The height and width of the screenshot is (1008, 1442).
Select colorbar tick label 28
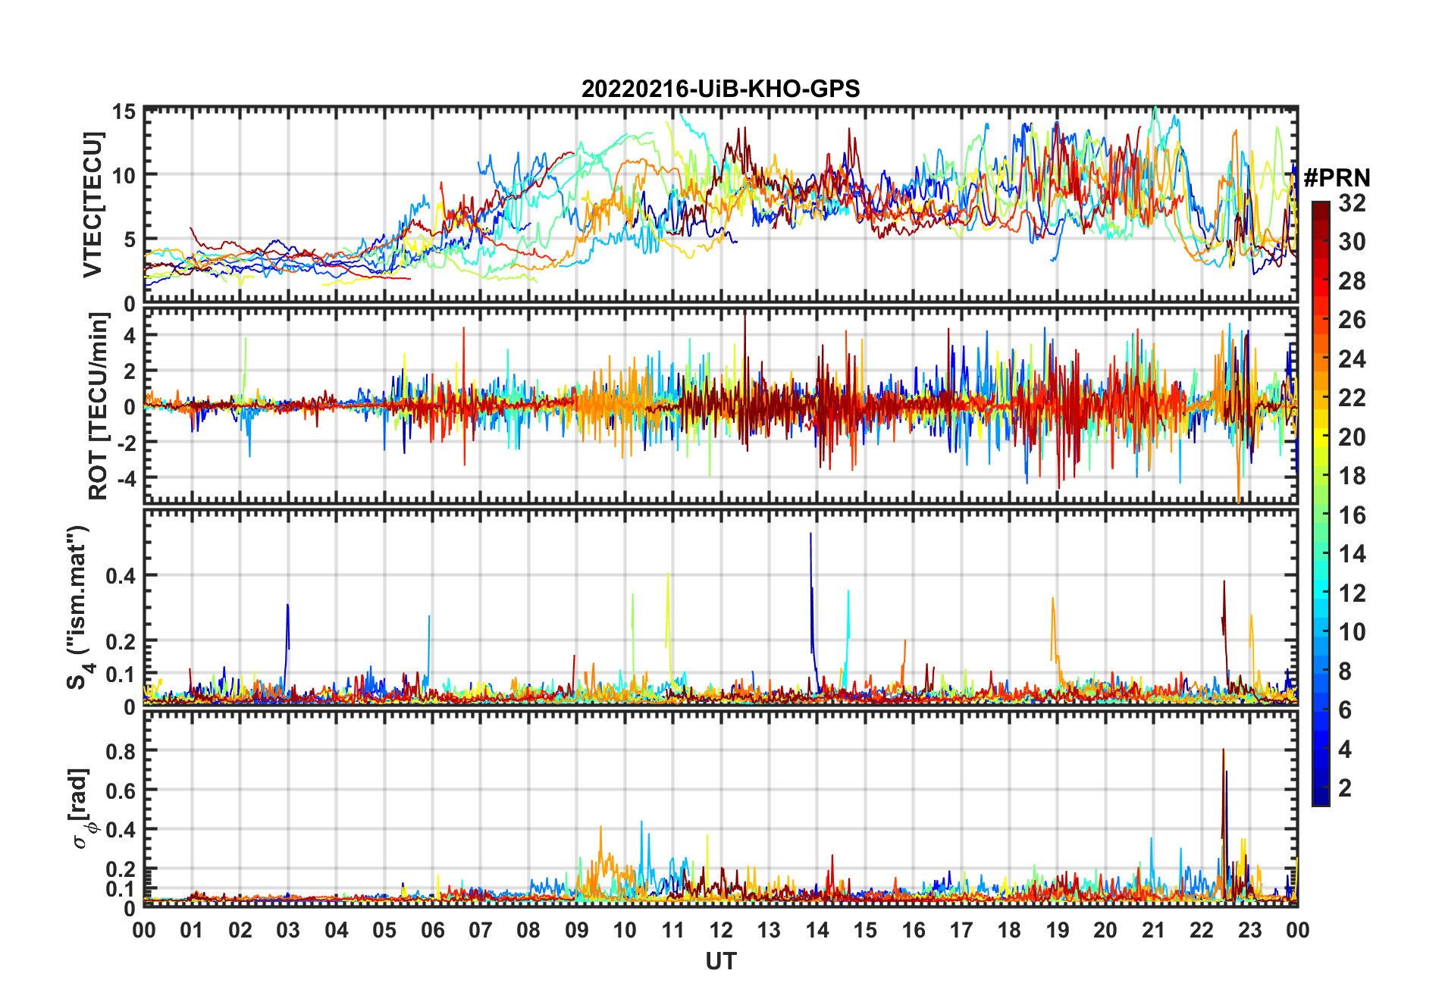1352,281
